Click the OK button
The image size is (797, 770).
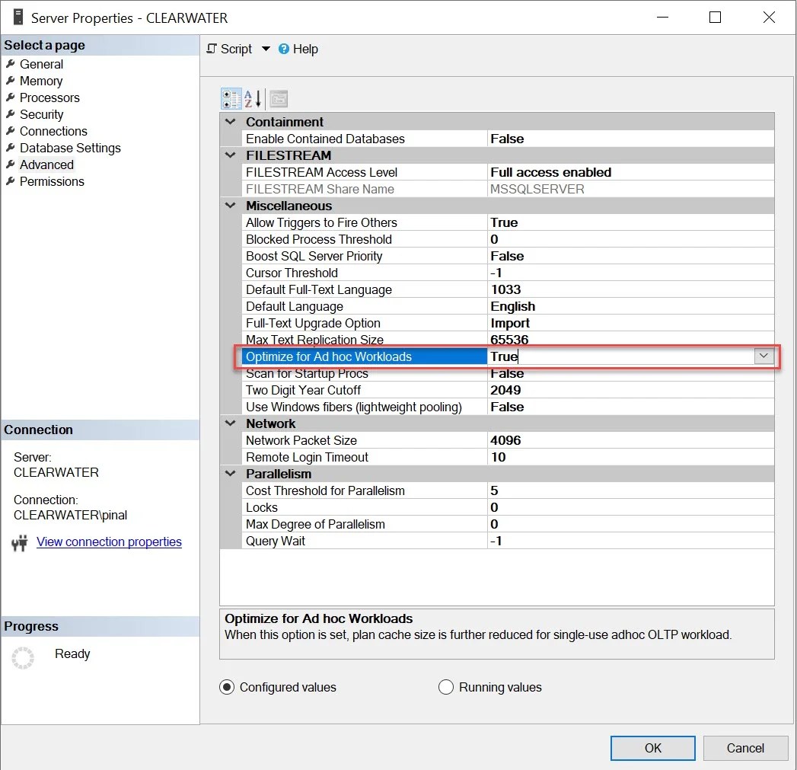pyautogui.click(x=652, y=747)
